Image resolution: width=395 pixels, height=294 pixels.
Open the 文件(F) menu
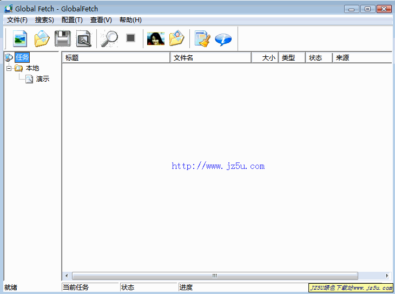point(17,20)
